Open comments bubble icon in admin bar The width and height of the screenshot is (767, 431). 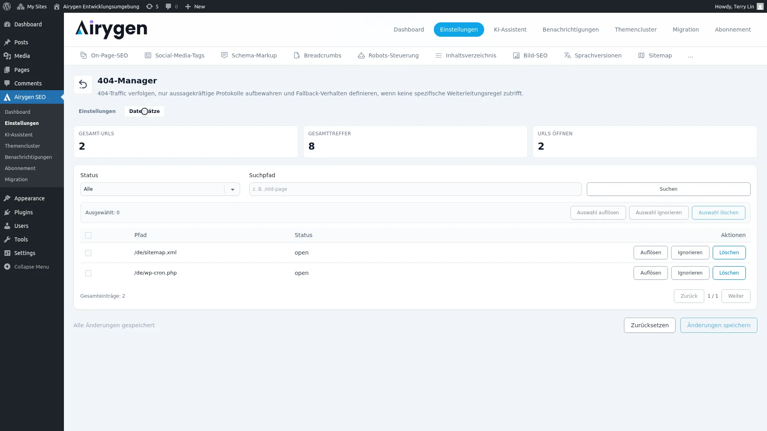[169, 6]
